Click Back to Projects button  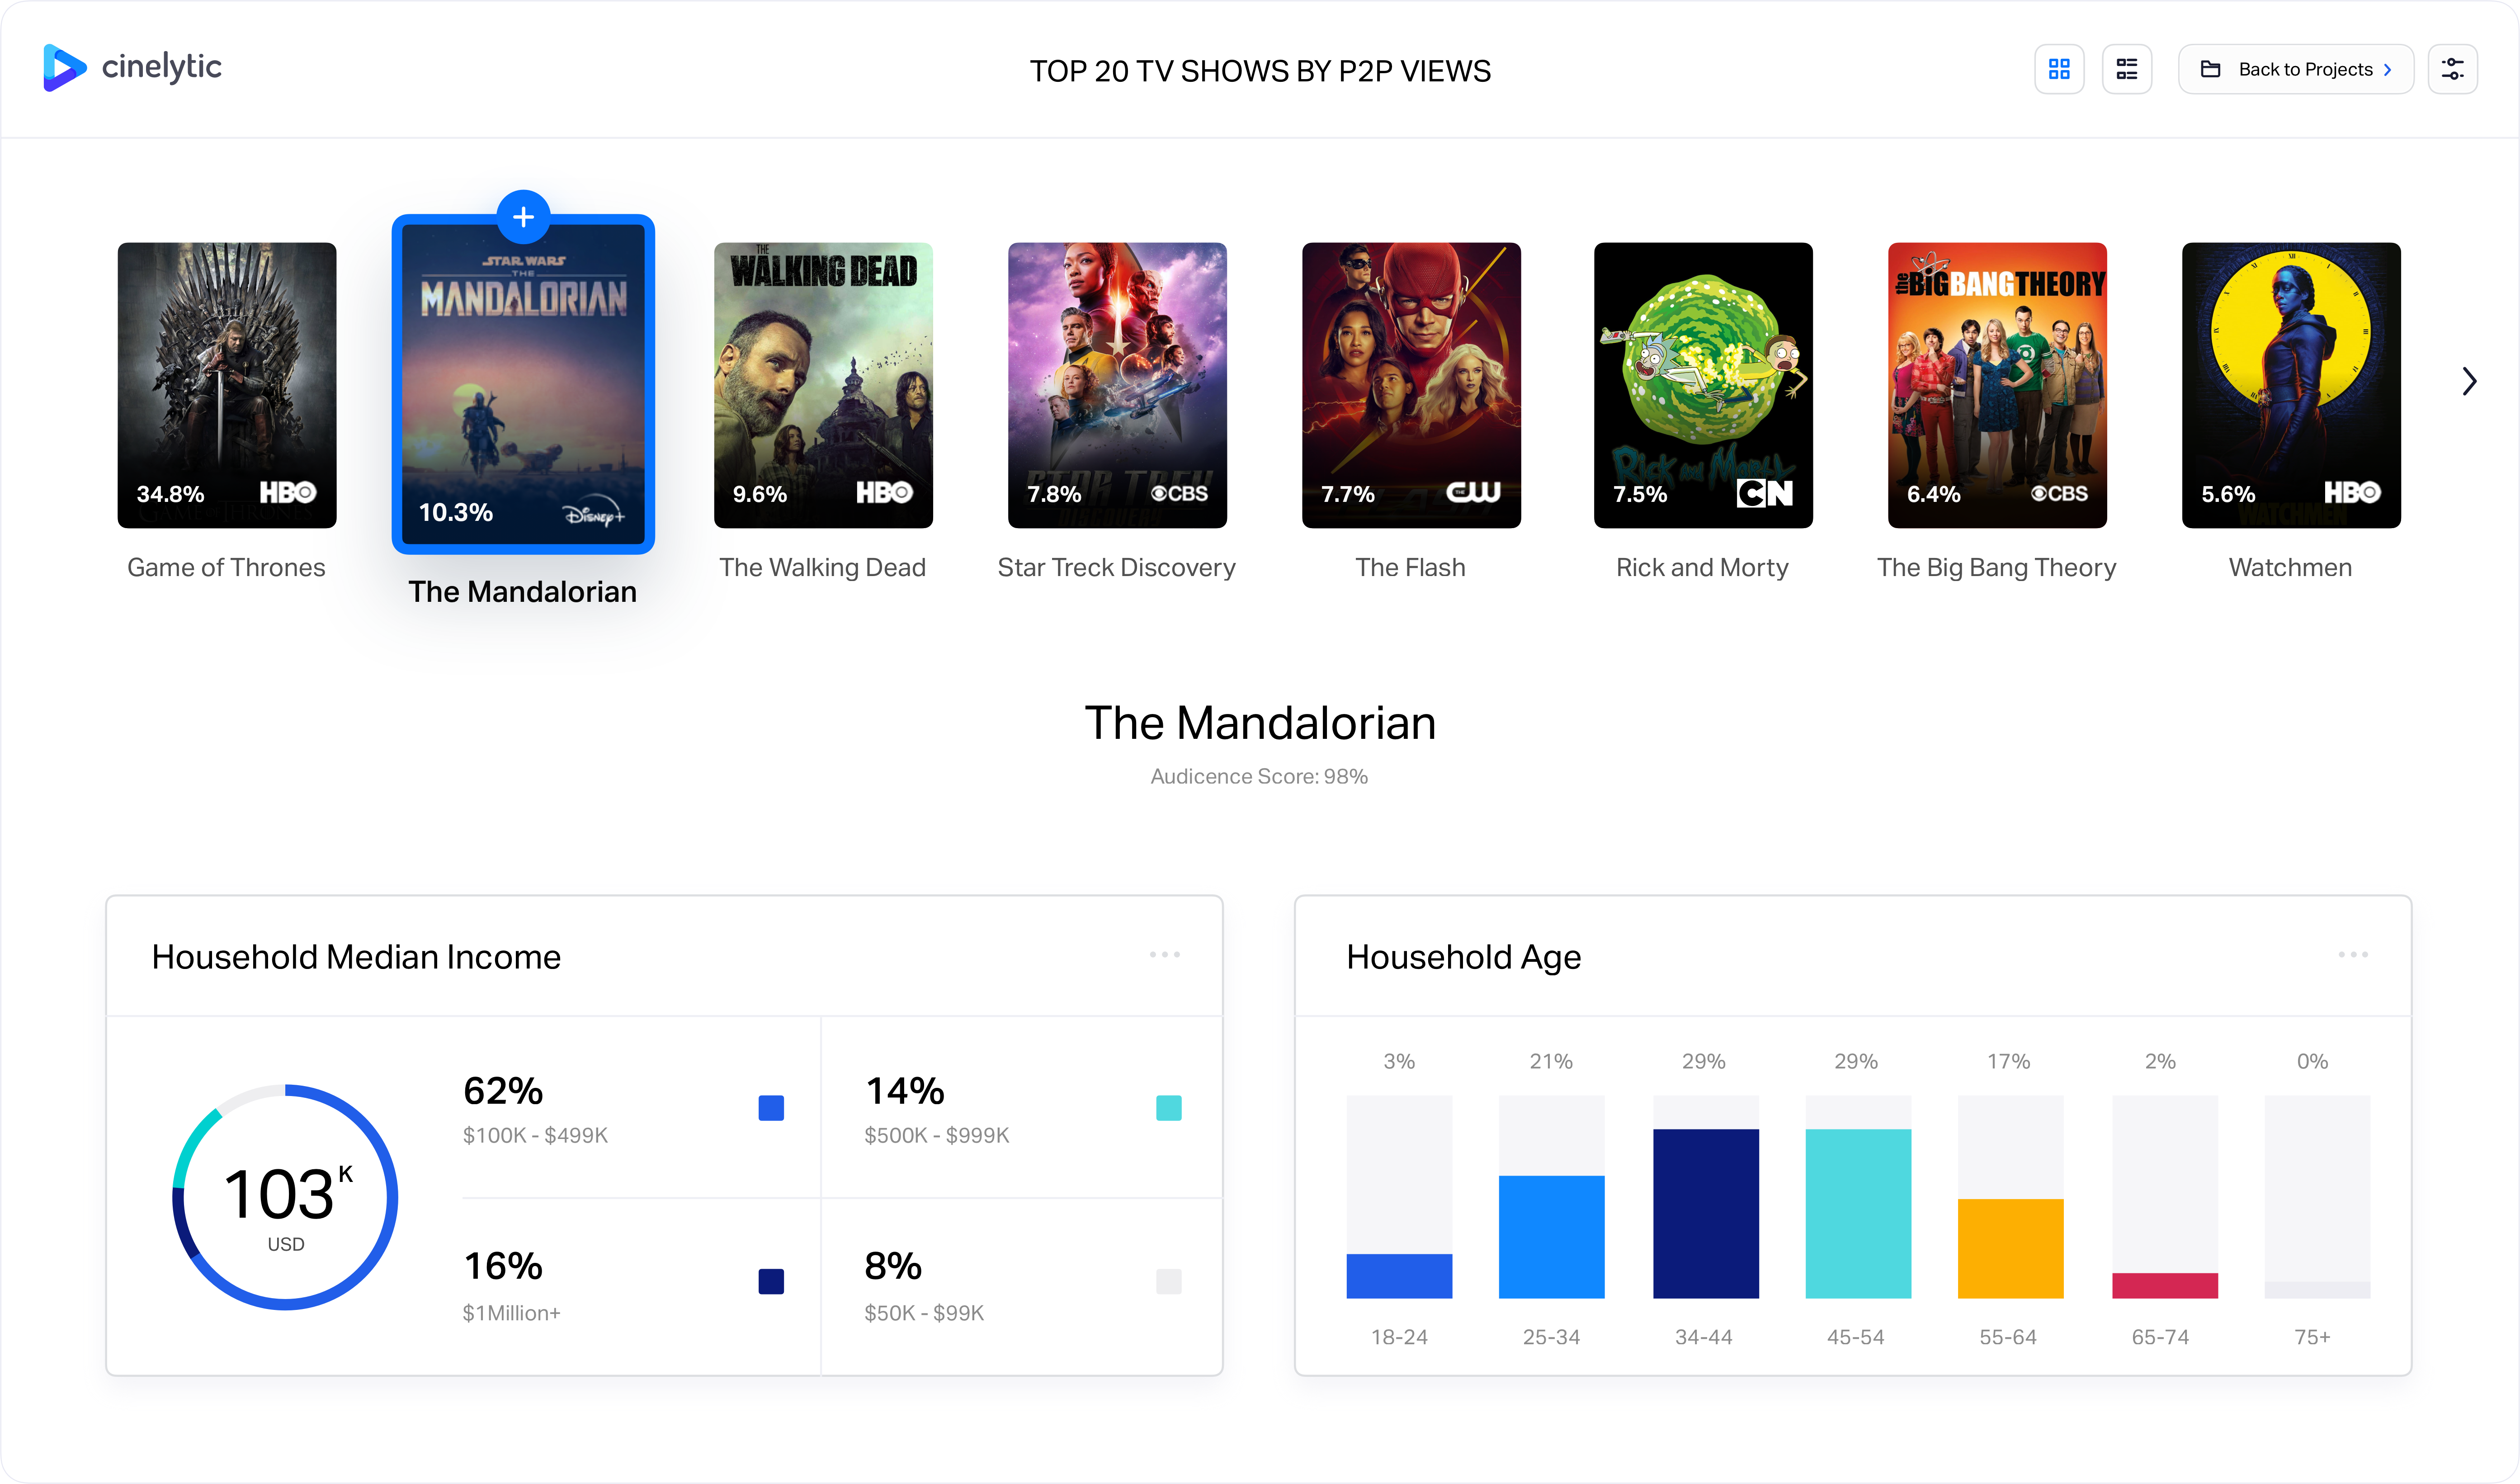point(2296,69)
